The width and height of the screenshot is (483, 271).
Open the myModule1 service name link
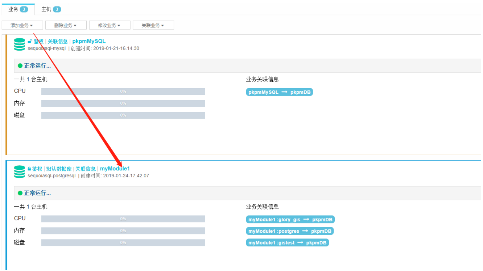pos(115,169)
